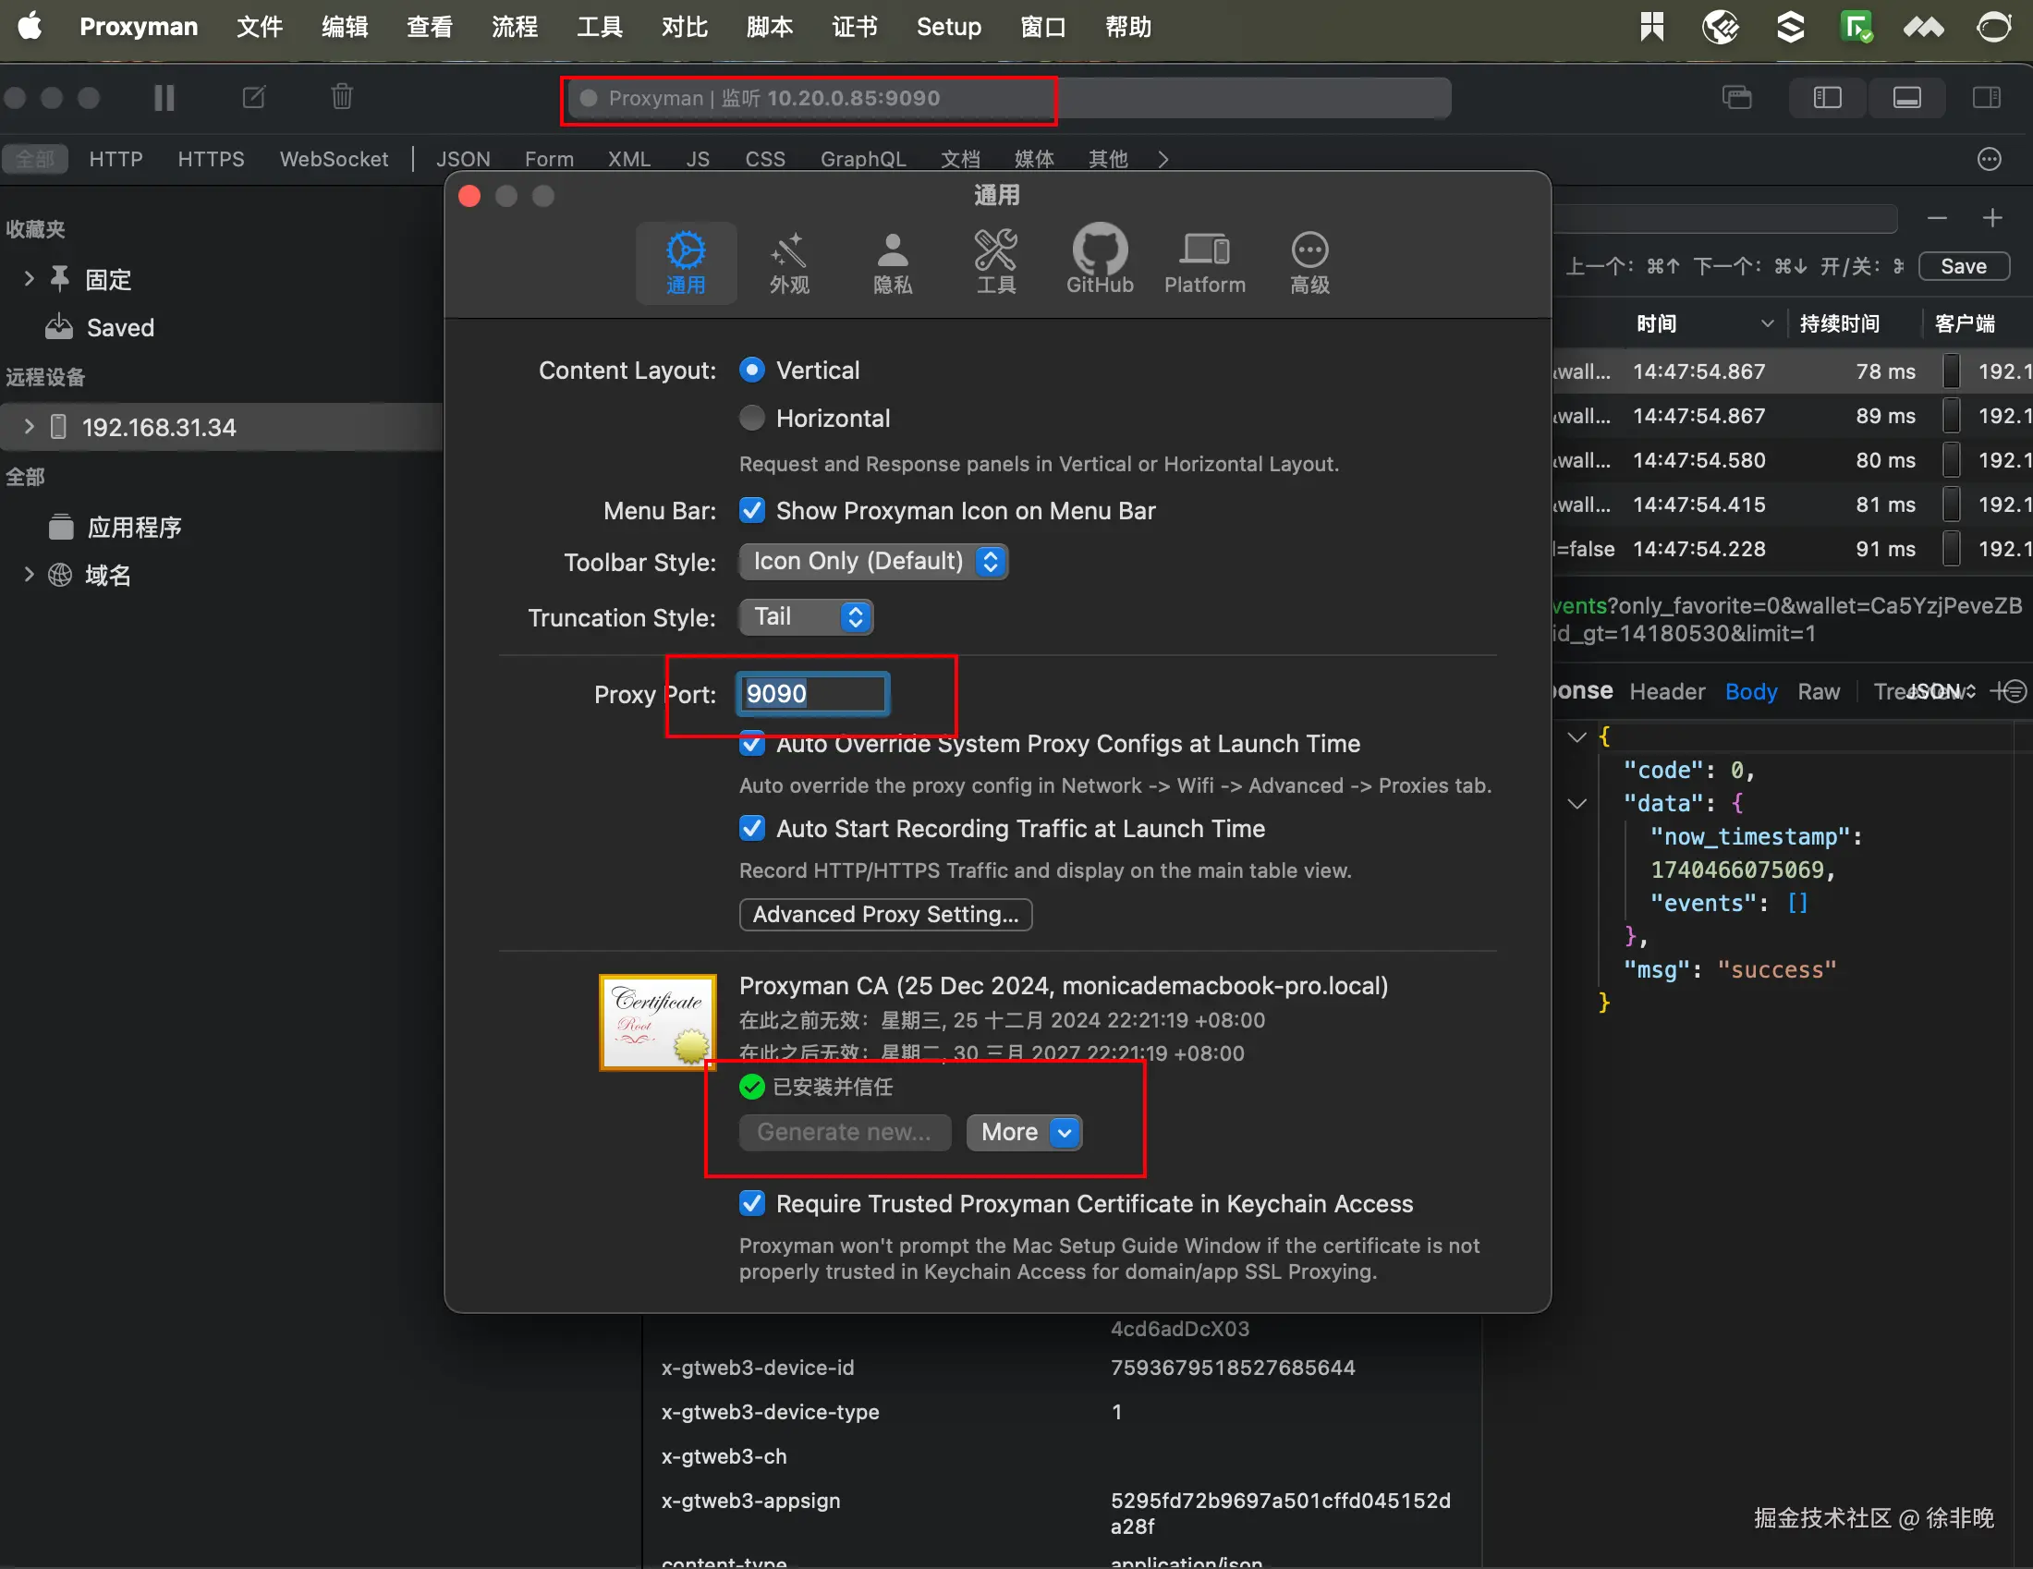Viewport: 2033px width, 1569px height.
Task: Open the 证书 menu in menu bar
Action: [854, 27]
